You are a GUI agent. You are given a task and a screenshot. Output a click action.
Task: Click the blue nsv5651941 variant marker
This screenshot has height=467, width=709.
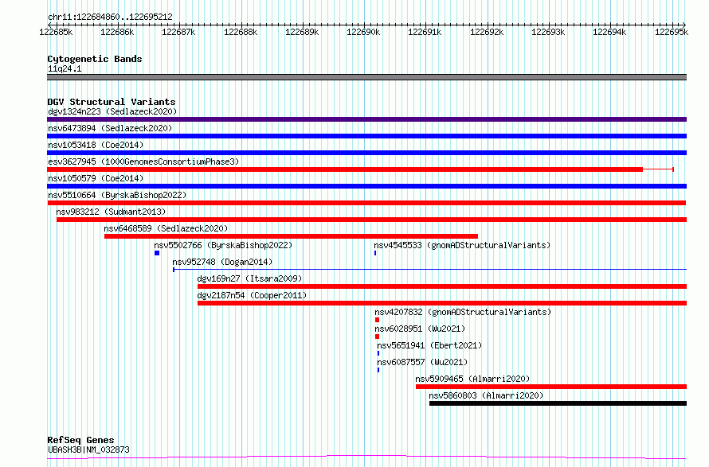point(378,353)
